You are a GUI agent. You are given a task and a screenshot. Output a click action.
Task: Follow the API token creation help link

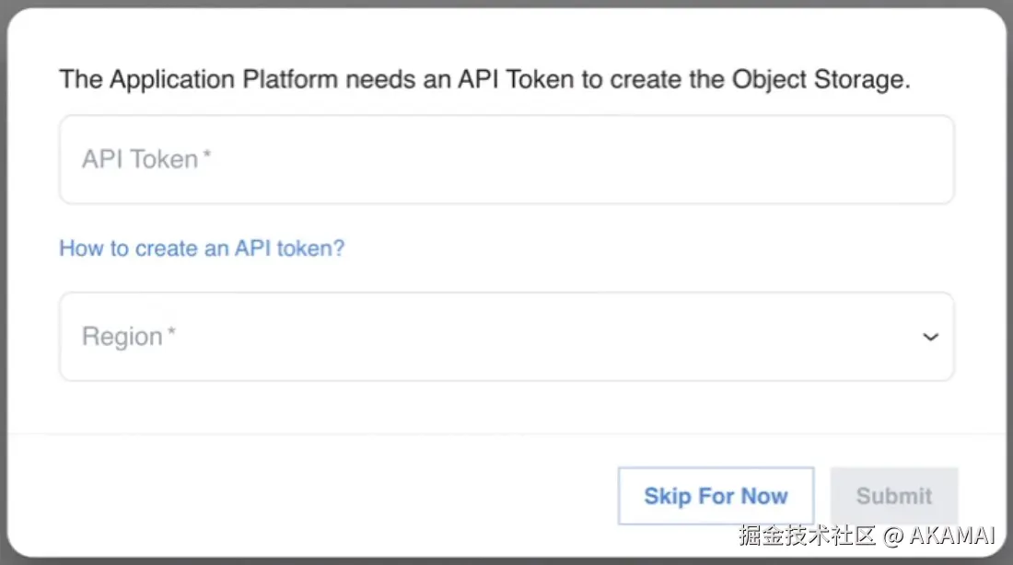pos(202,248)
